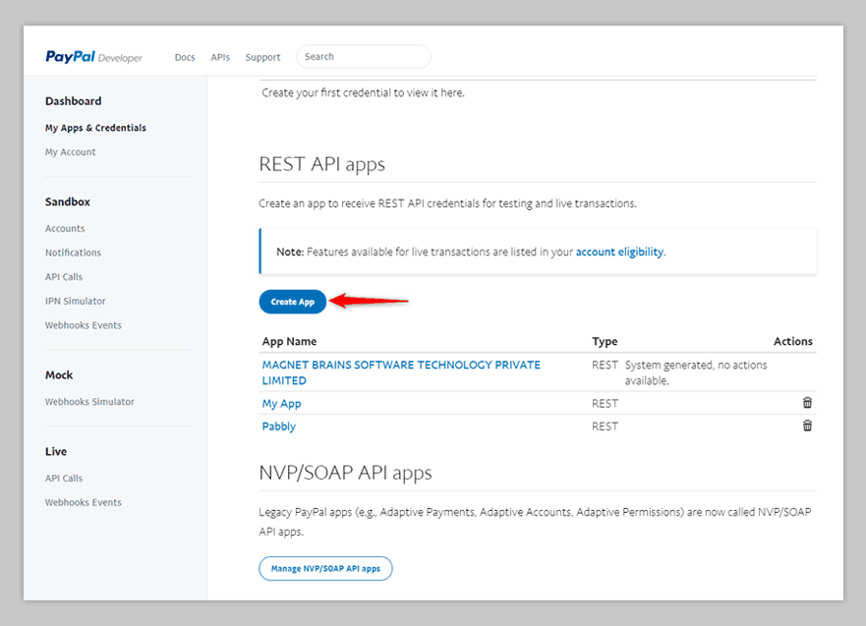Viewport: 866px width, 626px height.
Task: Open the account eligibility link
Action: pyautogui.click(x=619, y=252)
